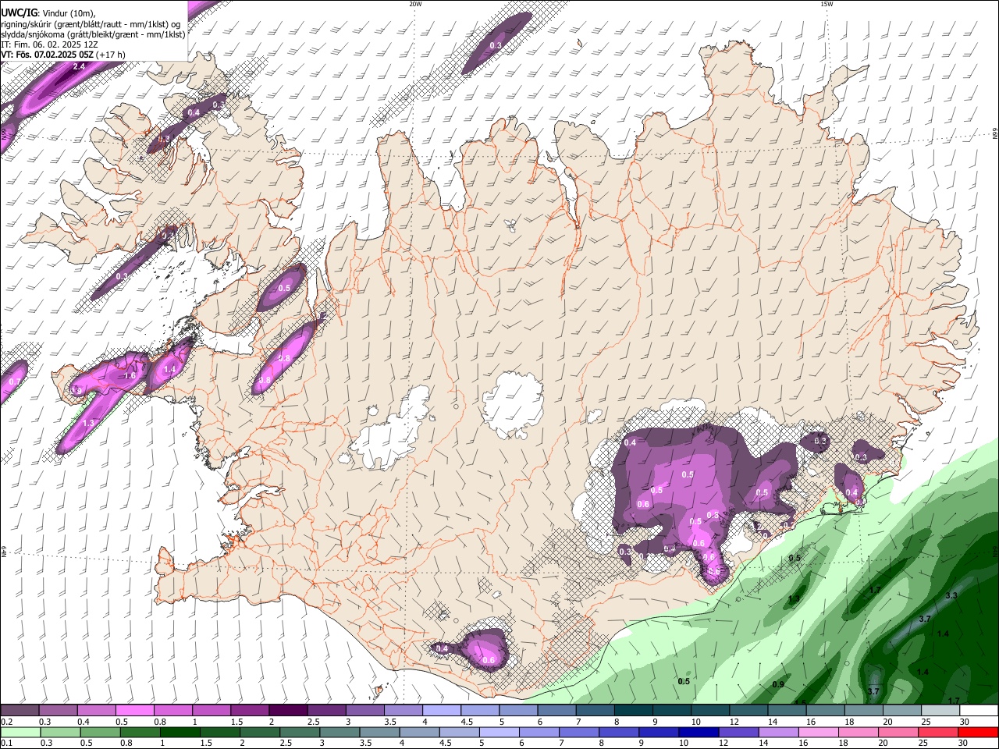This screenshot has width=999, height=749.
Task: Choose the pink rain swatch labeled 16
Action: click(818, 732)
